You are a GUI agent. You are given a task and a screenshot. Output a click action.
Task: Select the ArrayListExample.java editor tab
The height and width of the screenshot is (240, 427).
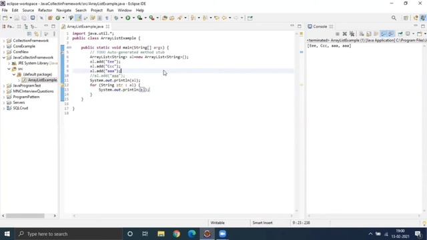tap(85, 27)
